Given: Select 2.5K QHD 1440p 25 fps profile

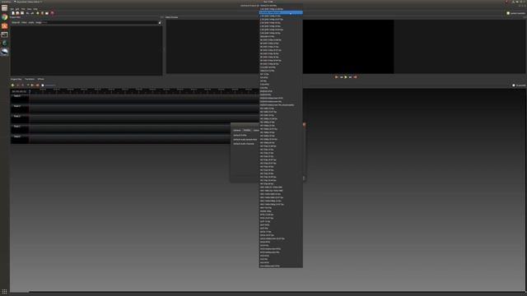Looking at the screenshot, I should [281, 16].
